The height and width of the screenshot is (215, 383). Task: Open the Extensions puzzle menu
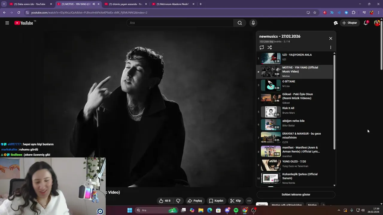point(353,13)
